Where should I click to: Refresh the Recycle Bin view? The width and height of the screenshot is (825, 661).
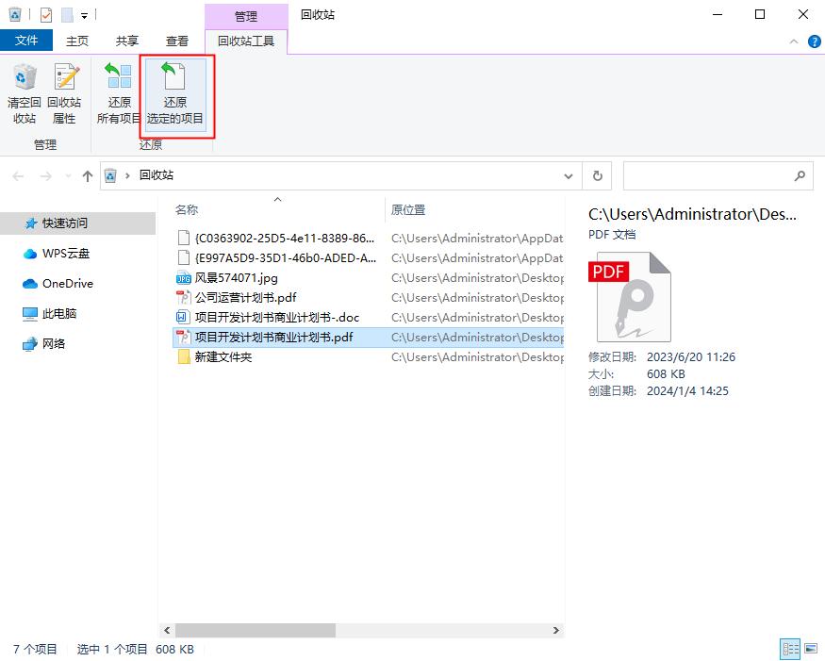pos(597,175)
